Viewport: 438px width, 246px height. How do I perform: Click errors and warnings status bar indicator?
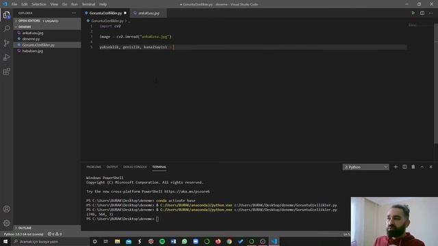pos(55,234)
